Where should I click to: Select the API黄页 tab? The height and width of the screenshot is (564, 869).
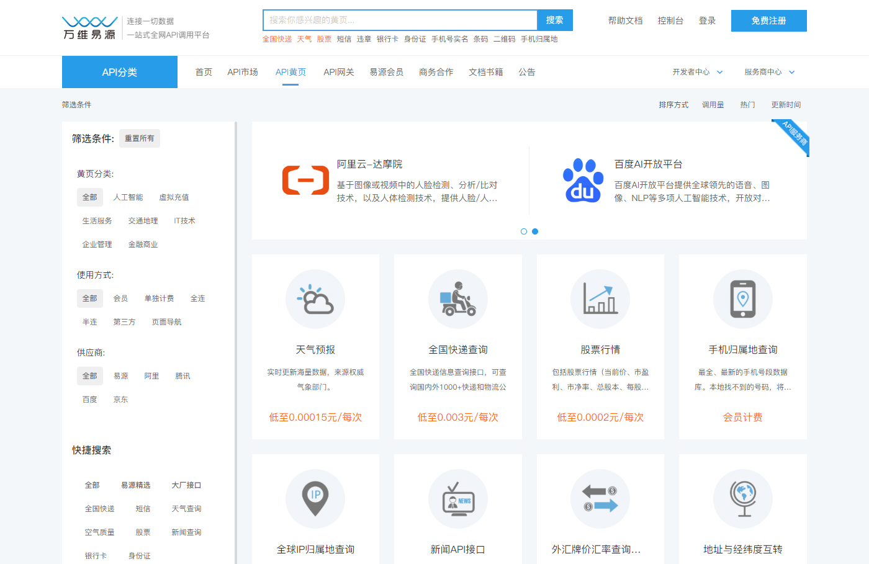pyautogui.click(x=291, y=72)
